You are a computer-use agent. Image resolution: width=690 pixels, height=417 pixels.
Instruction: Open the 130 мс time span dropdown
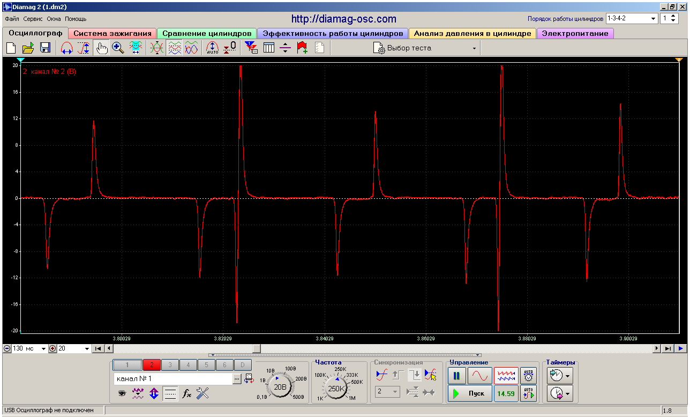[44, 348]
